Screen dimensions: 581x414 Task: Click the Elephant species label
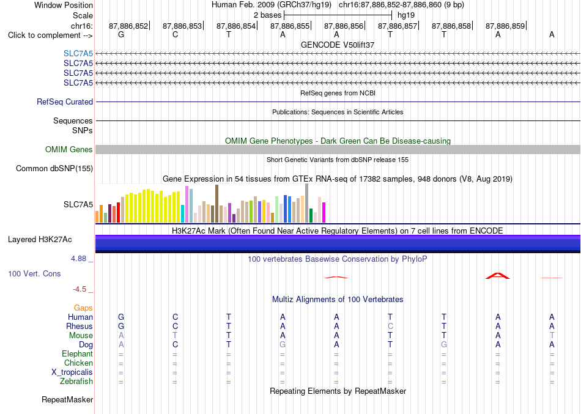coord(77,354)
